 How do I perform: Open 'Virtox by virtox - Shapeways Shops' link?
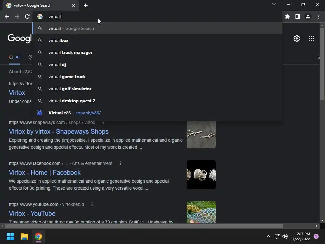[x=59, y=132]
